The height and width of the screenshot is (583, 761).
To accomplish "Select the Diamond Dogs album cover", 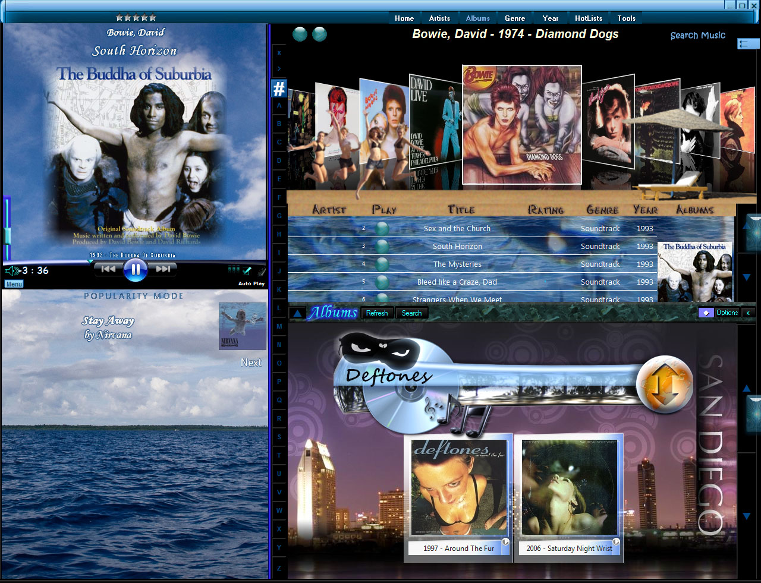I will [x=521, y=124].
